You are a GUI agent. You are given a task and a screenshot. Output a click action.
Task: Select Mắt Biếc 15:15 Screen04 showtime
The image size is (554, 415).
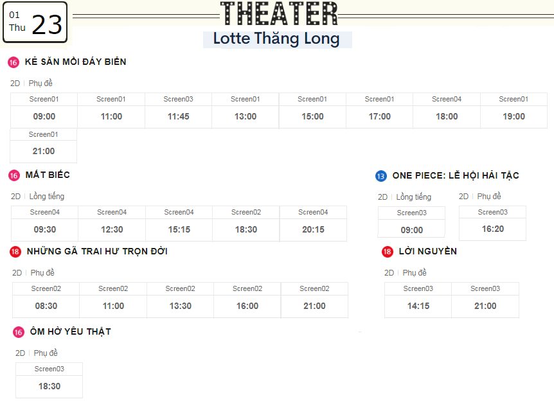(179, 224)
